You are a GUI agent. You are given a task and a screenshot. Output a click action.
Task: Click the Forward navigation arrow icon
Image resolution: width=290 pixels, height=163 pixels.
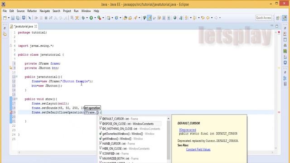[x=216, y=18]
